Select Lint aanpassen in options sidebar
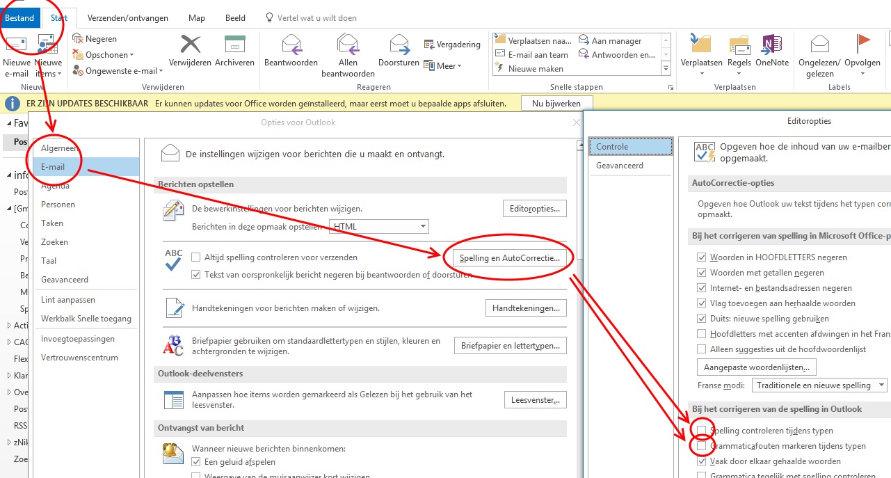Viewport: 891px width, 478px height. [87, 300]
